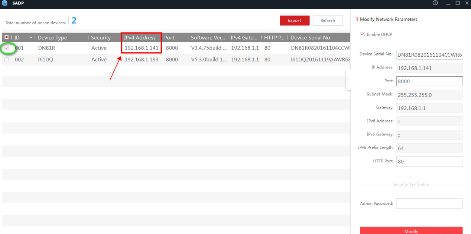Viewport: 471px width, 234px height.
Task: Select the I61DQ device row
Action: click(46, 60)
